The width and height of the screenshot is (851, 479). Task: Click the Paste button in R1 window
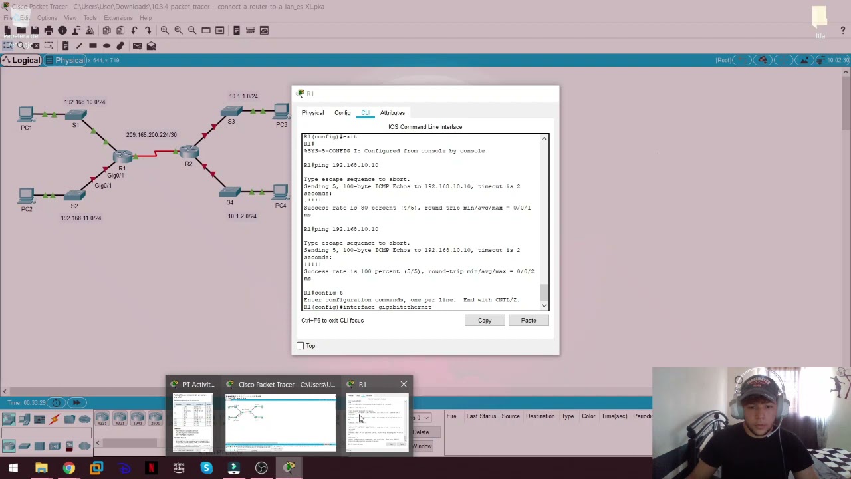(x=529, y=321)
